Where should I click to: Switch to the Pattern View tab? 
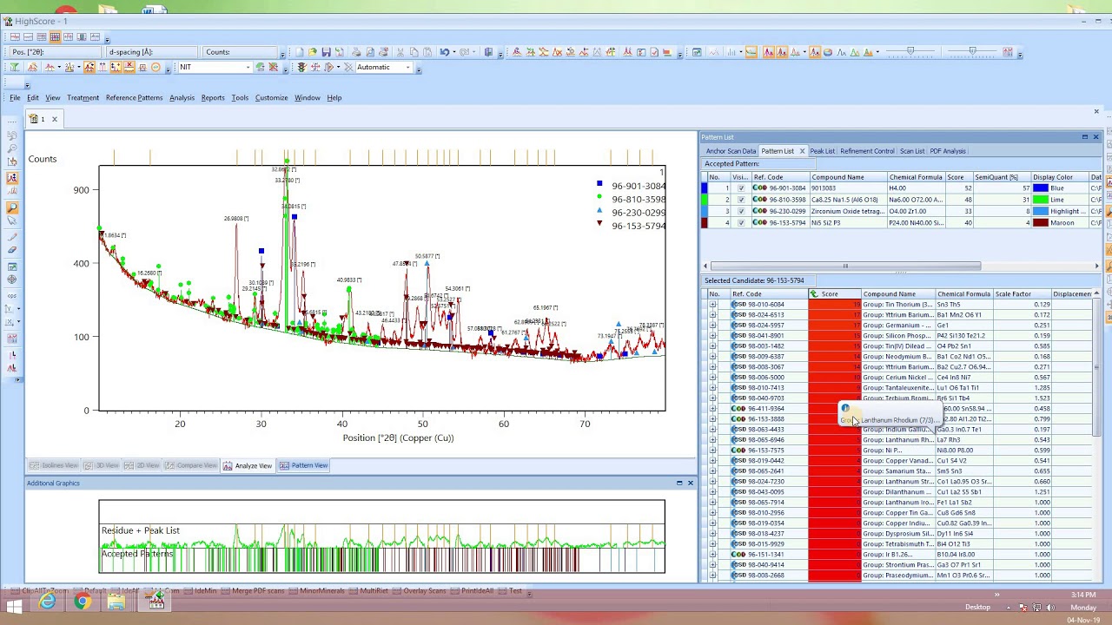pos(303,466)
